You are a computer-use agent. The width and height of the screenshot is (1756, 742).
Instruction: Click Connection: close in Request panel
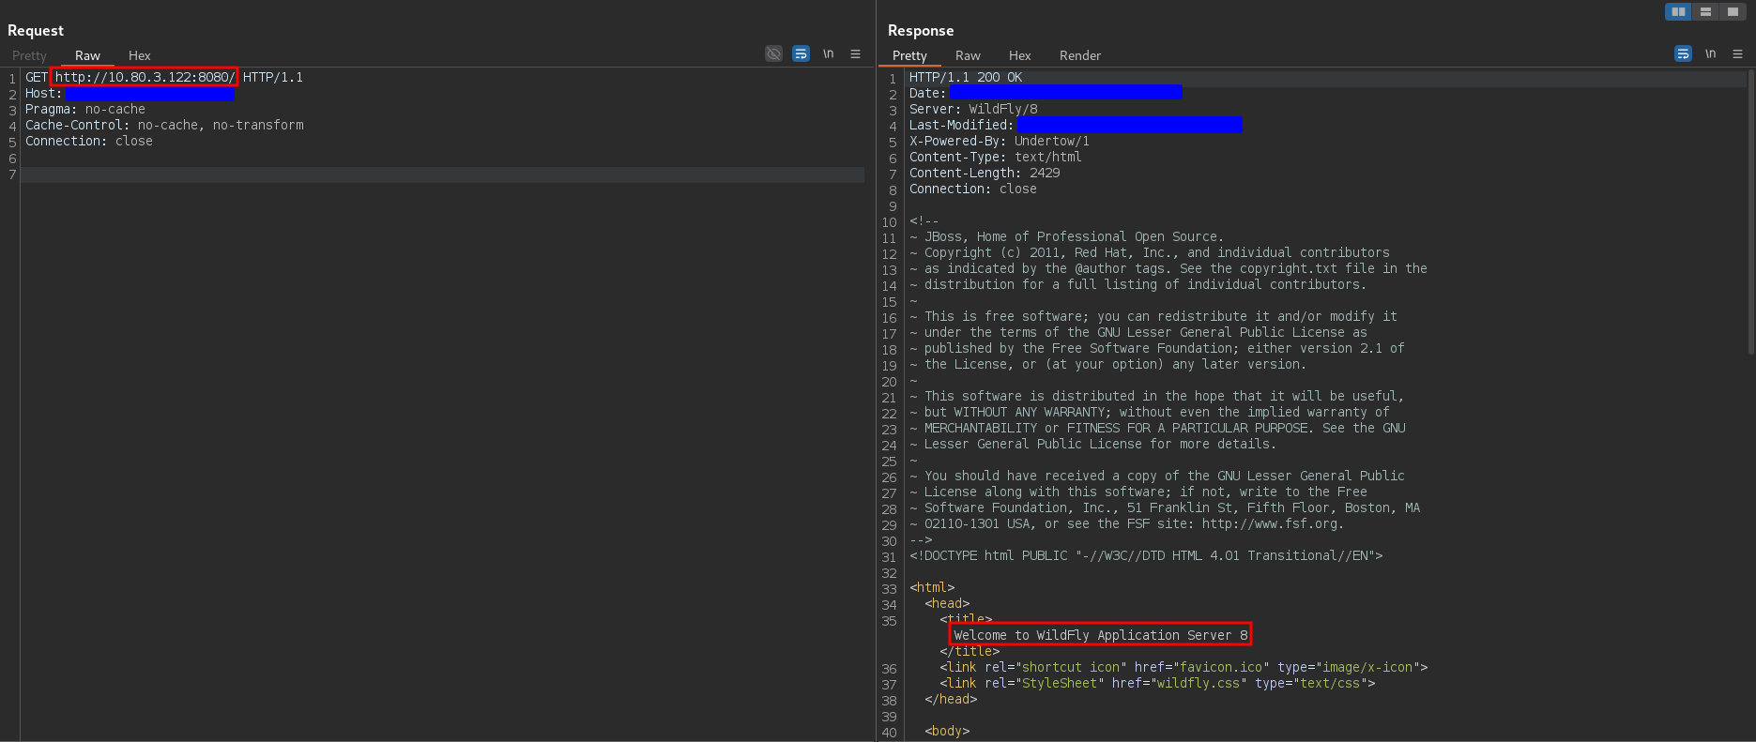point(89,141)
